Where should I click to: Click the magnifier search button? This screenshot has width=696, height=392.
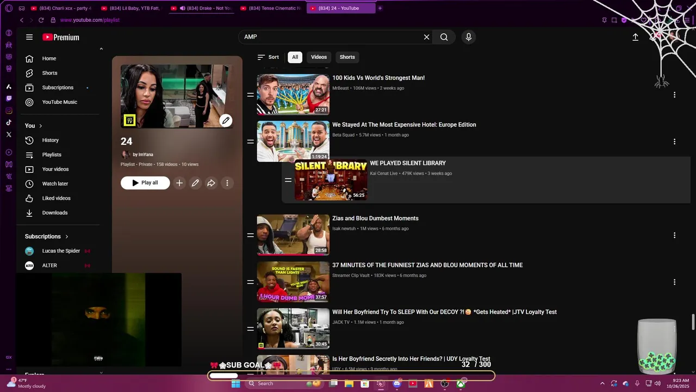(444, 37)
